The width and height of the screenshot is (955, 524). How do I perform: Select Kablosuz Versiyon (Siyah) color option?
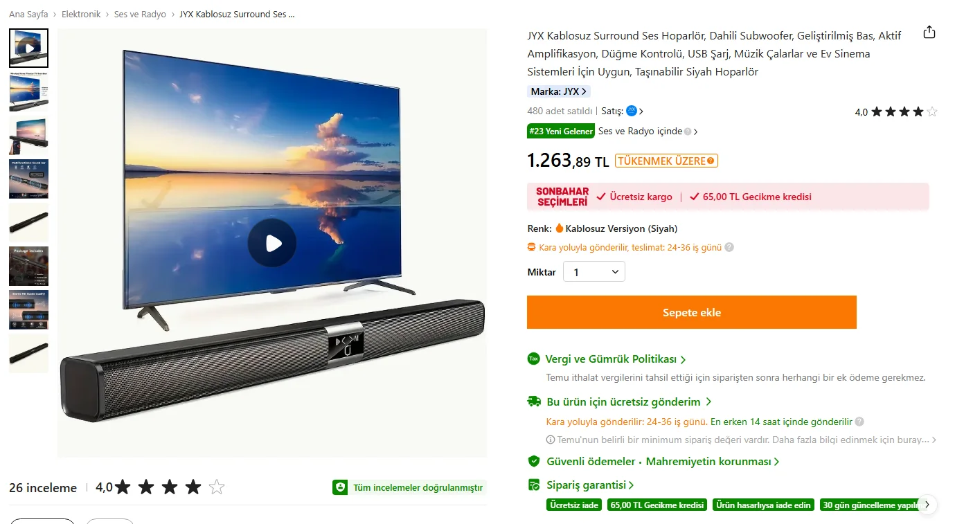pos(621,228)
